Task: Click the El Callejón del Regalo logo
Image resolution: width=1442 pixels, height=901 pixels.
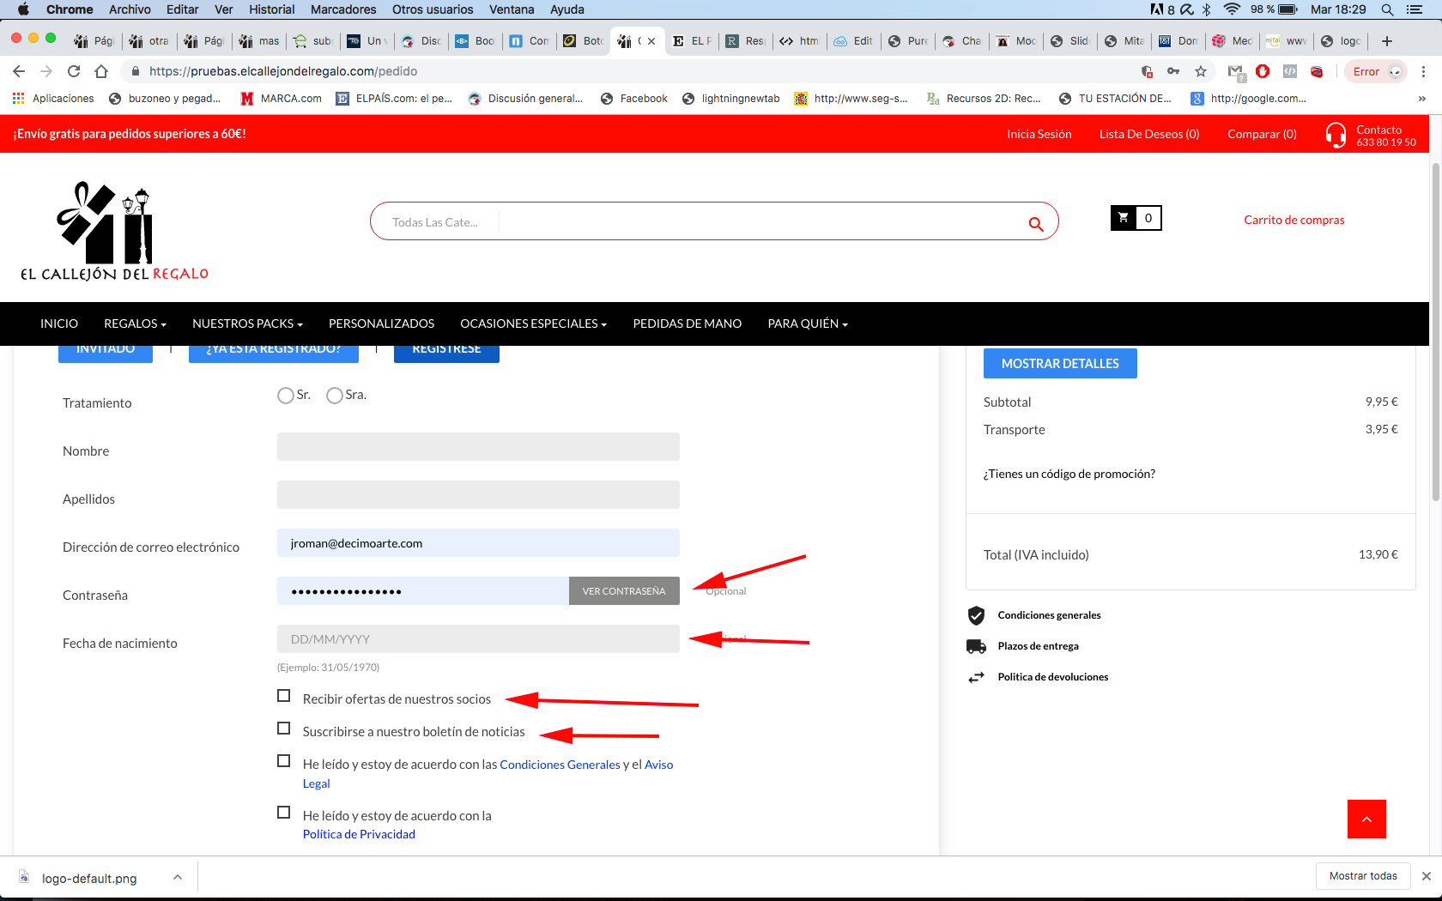Action: pyautogui.click(x=115, y=231)
